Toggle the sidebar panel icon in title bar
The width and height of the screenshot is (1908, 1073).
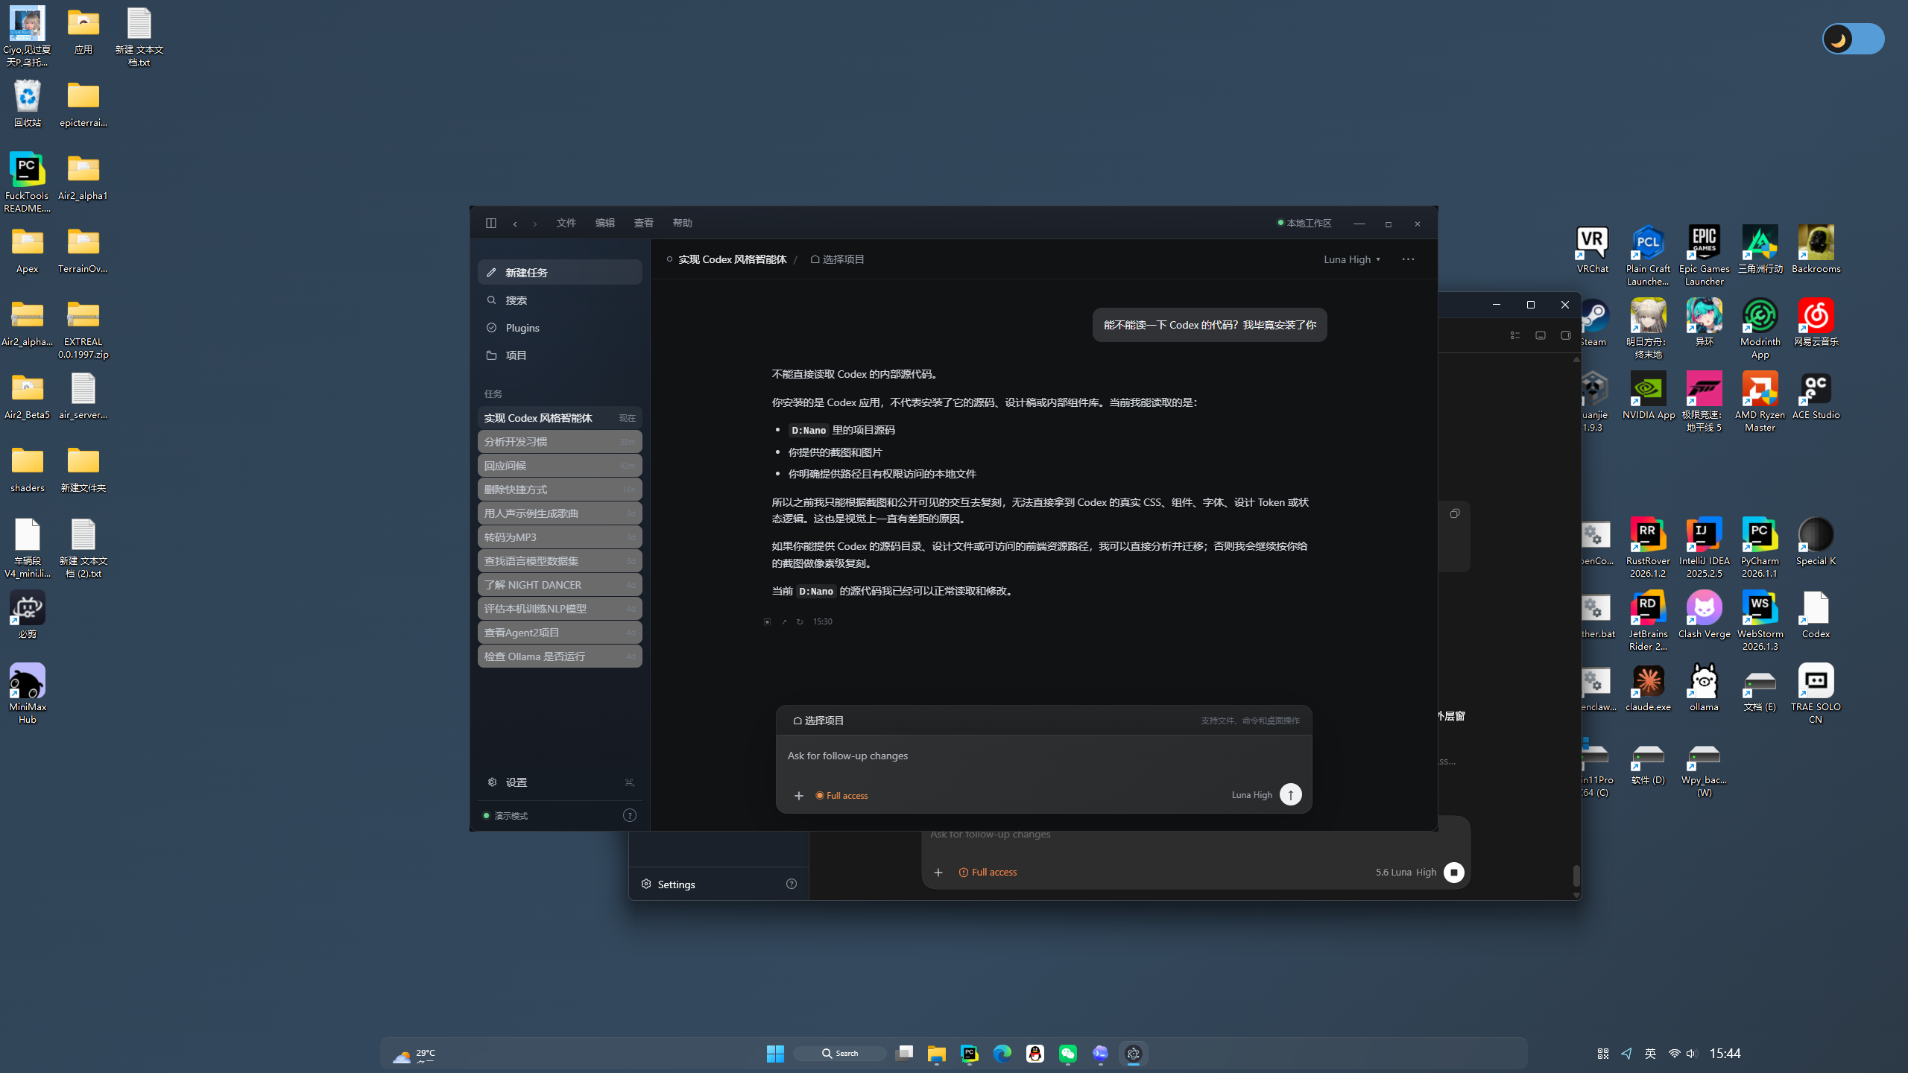coord(490,223)
